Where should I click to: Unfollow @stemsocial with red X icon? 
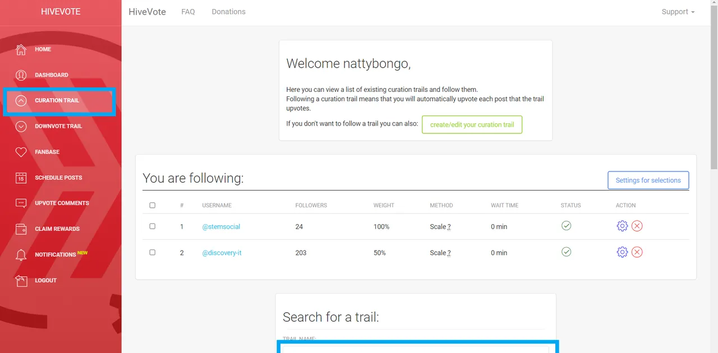(637, 226)
